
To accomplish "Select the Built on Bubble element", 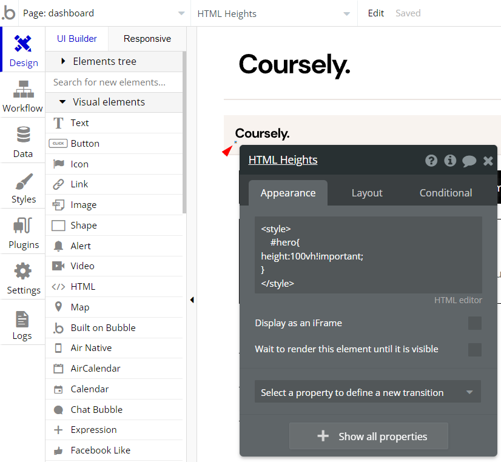I will click(114, 328).
